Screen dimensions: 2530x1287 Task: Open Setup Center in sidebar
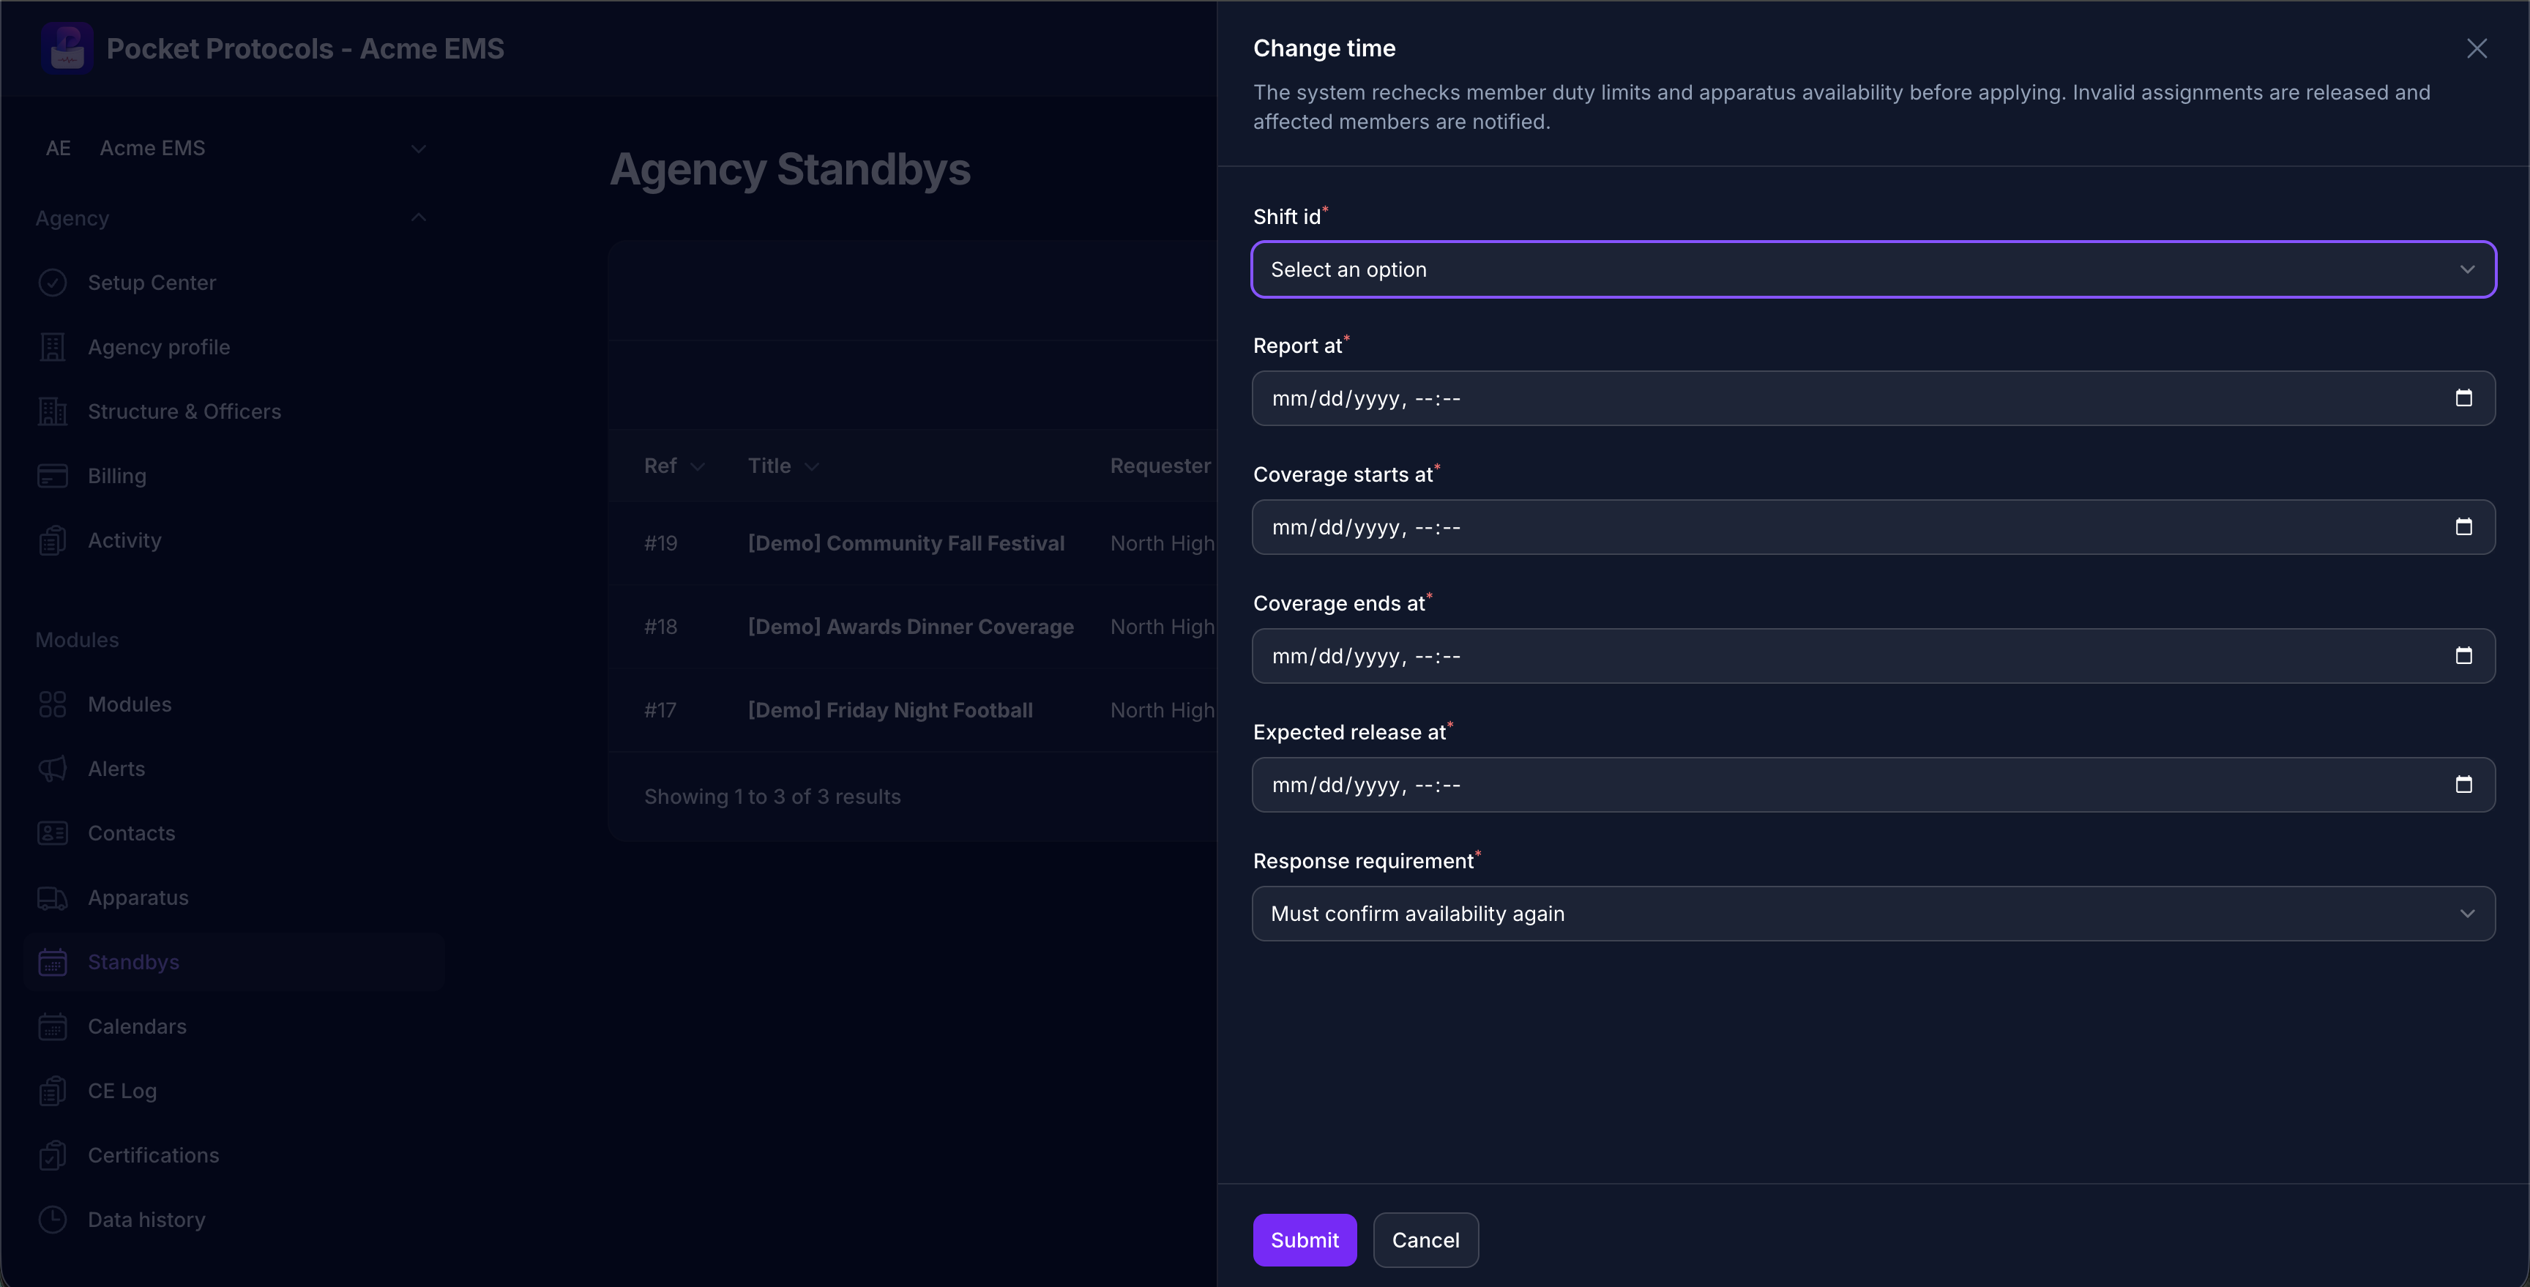click(234, 283)
